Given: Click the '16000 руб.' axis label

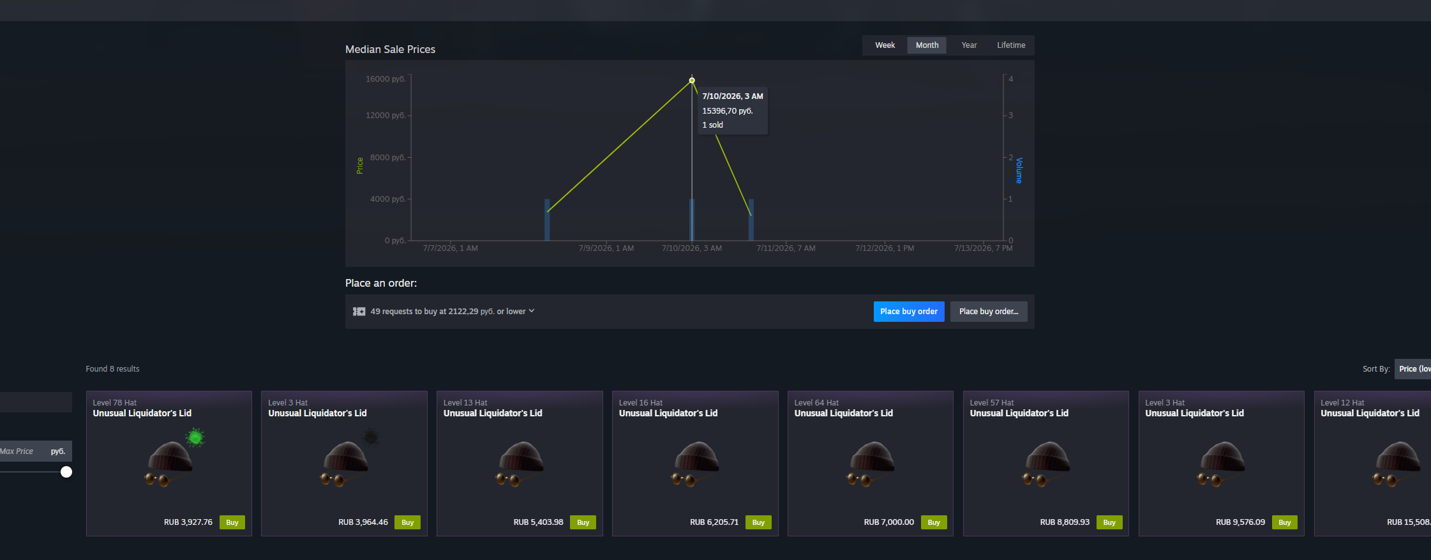Looking at the screenshot, I should tap(386, 79).
